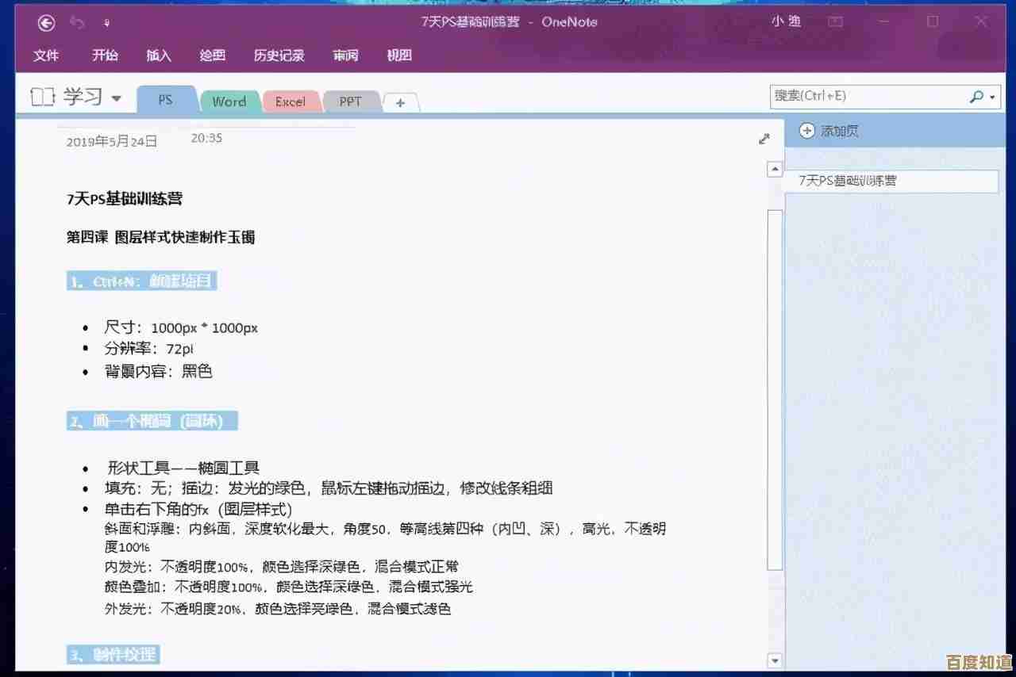Click the back navigation arrow
The width and height of the screenshot is (1016, 677).
46,22
